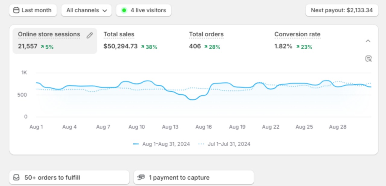The height and width of the screenshot is (186, 386).
Task: Open the inspect data icon above the chart
Action: [x=368, y=59]
